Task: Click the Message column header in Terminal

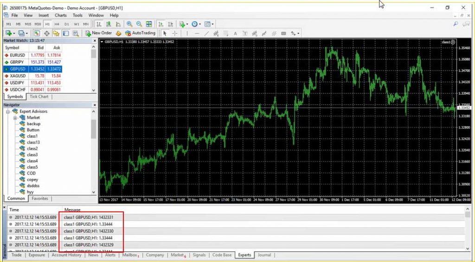Action: coord(72,210)
